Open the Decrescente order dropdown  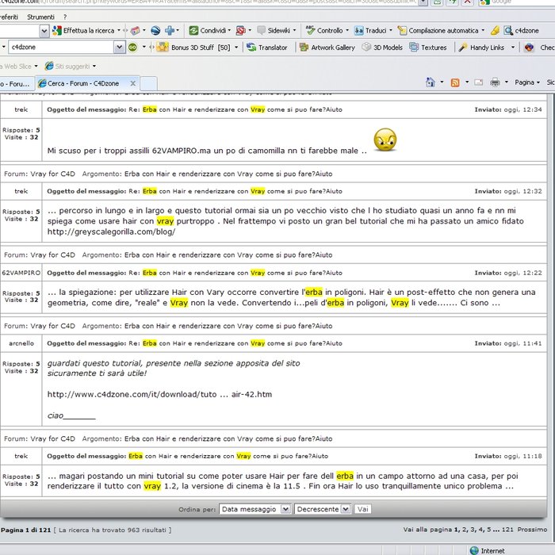click(x=323, y=509)
